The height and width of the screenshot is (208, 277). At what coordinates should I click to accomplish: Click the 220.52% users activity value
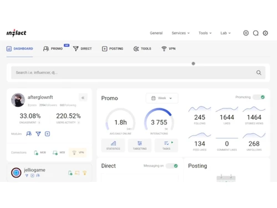tap(68, 116)
